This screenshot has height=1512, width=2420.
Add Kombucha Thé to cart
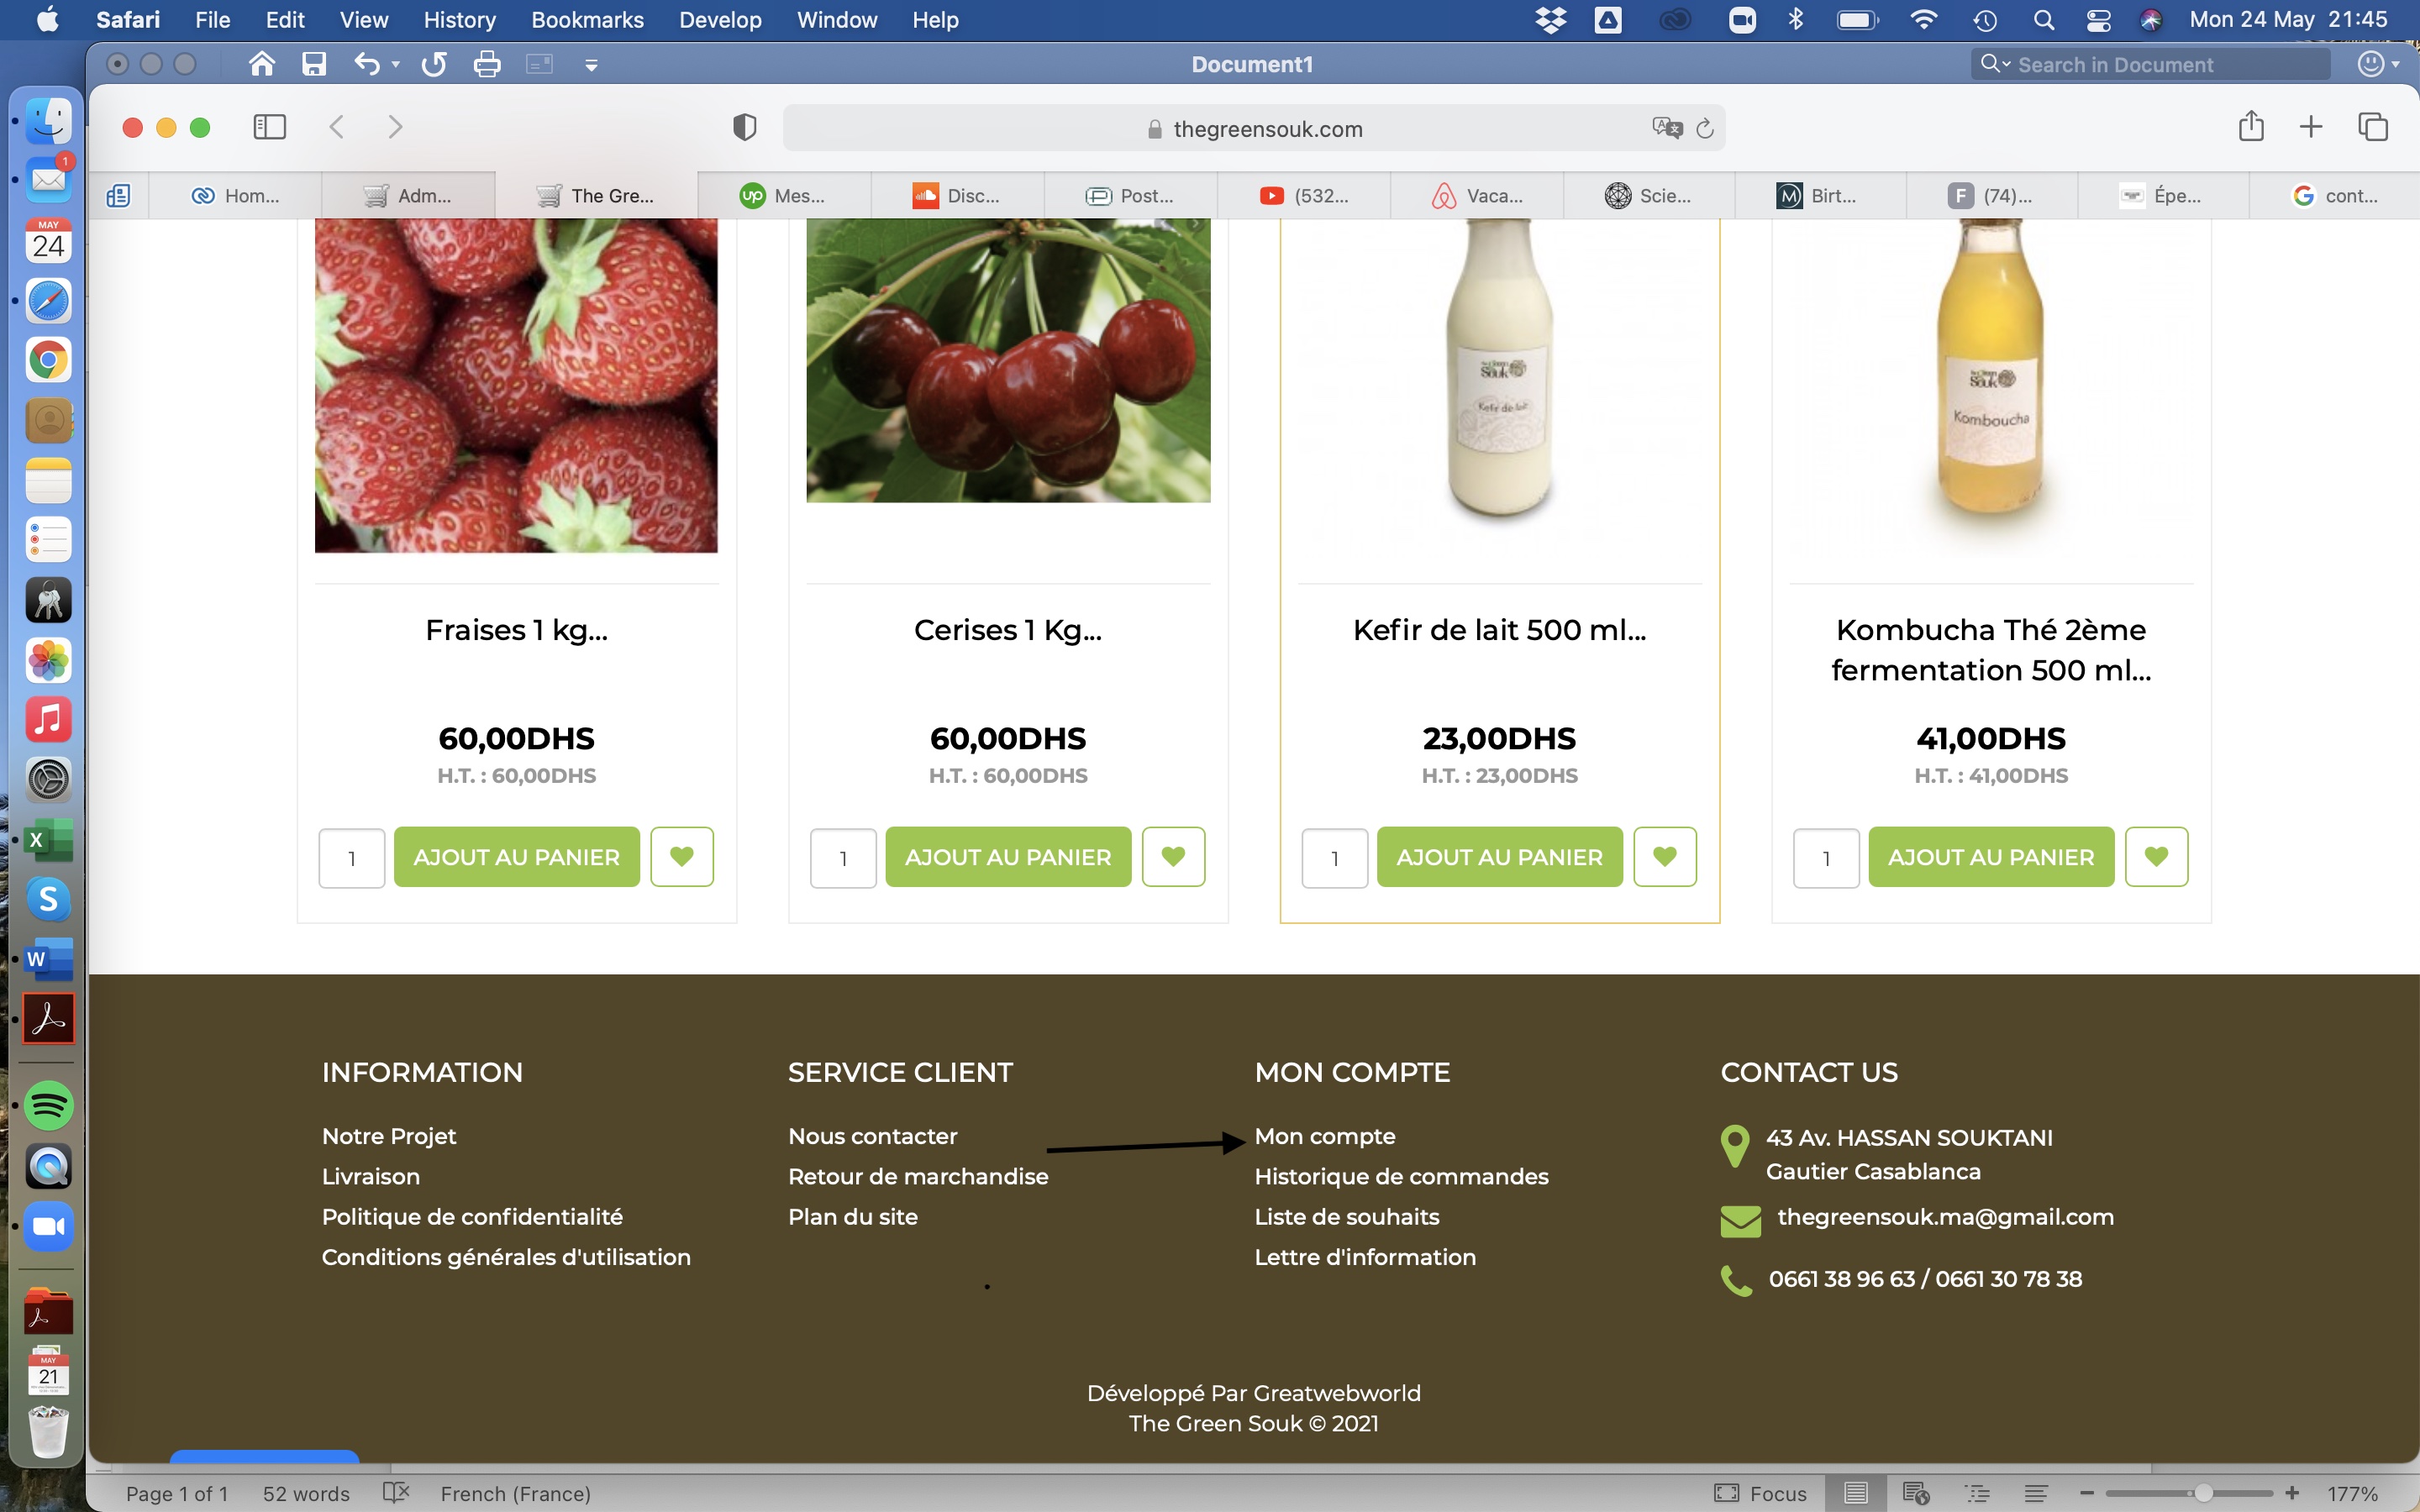click(x=1991, y=857)
